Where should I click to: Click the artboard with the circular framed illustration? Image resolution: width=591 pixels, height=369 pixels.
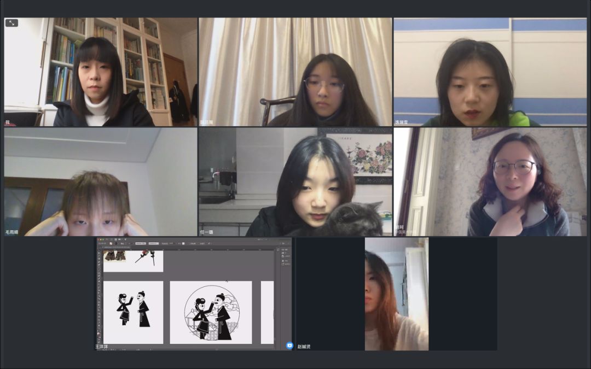(x=211, y=312)
